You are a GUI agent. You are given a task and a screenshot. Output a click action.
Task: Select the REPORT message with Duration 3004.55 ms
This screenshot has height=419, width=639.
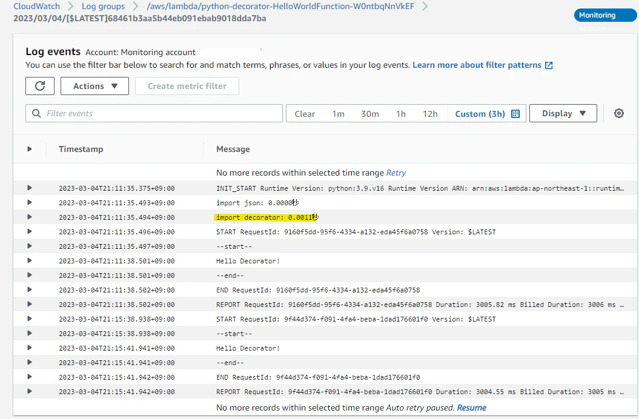(420, 392)
